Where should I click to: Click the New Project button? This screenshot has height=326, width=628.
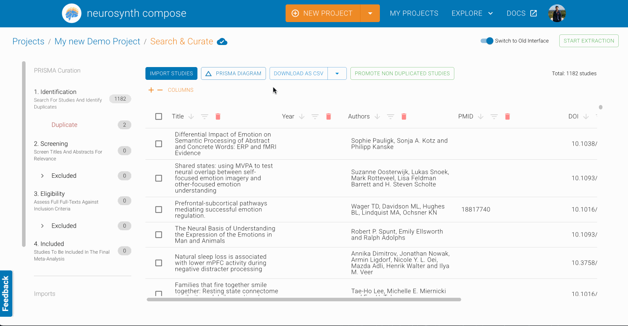coord(323,13)
